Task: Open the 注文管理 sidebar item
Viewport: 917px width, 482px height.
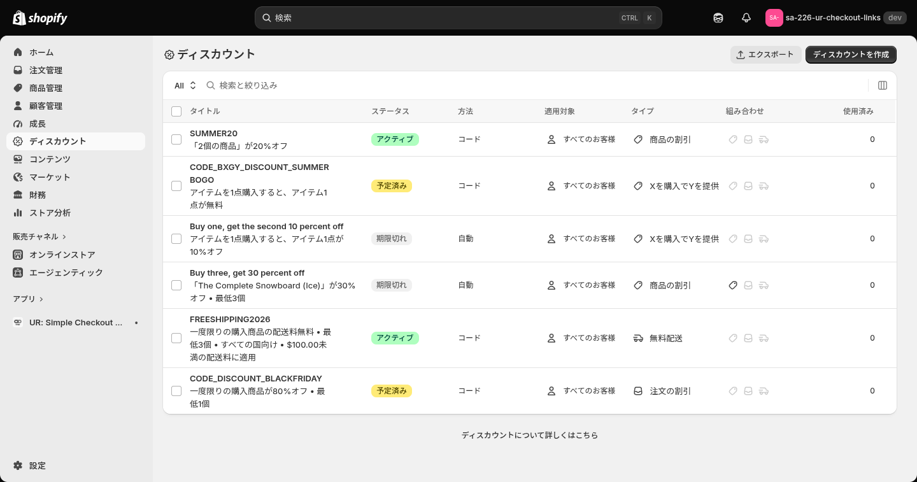Action: [x=76, y=70]
